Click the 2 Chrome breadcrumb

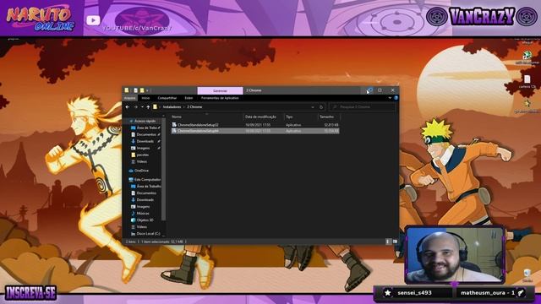(194, 107)
